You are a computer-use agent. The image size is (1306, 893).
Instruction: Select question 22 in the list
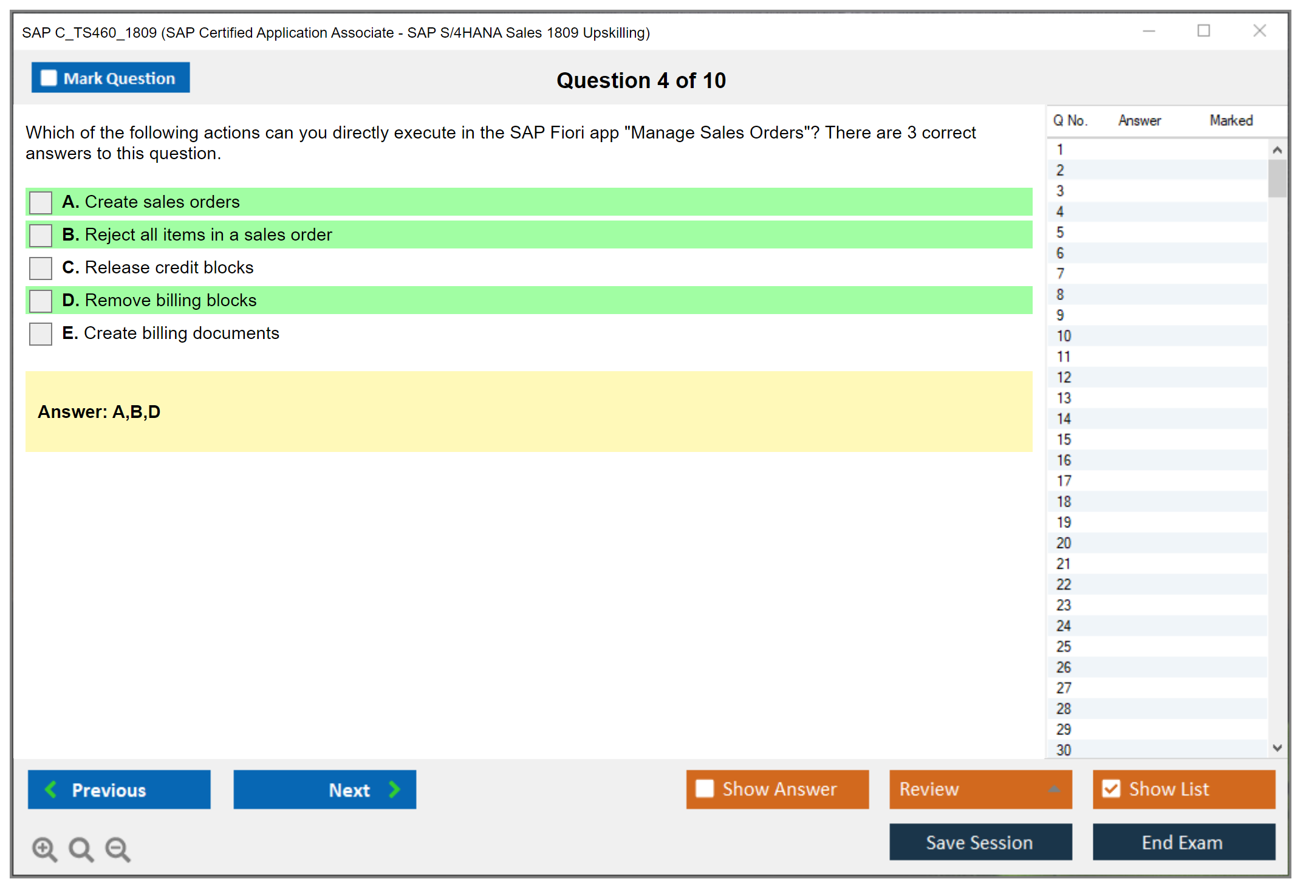pos(1064,584)
